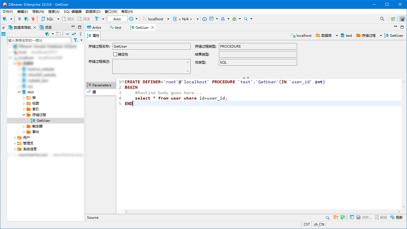Select GetUser procedure in navigator tree
Viewport: 407px width, 229px height.
point(43,121)
